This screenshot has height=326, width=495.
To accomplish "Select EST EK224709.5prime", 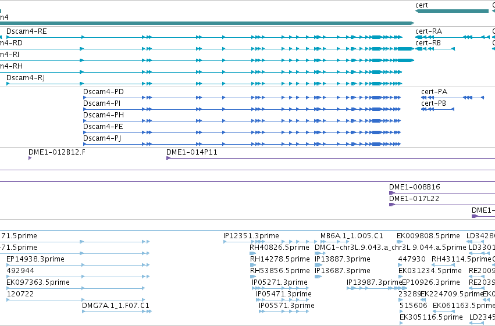I will pos(452,294).
